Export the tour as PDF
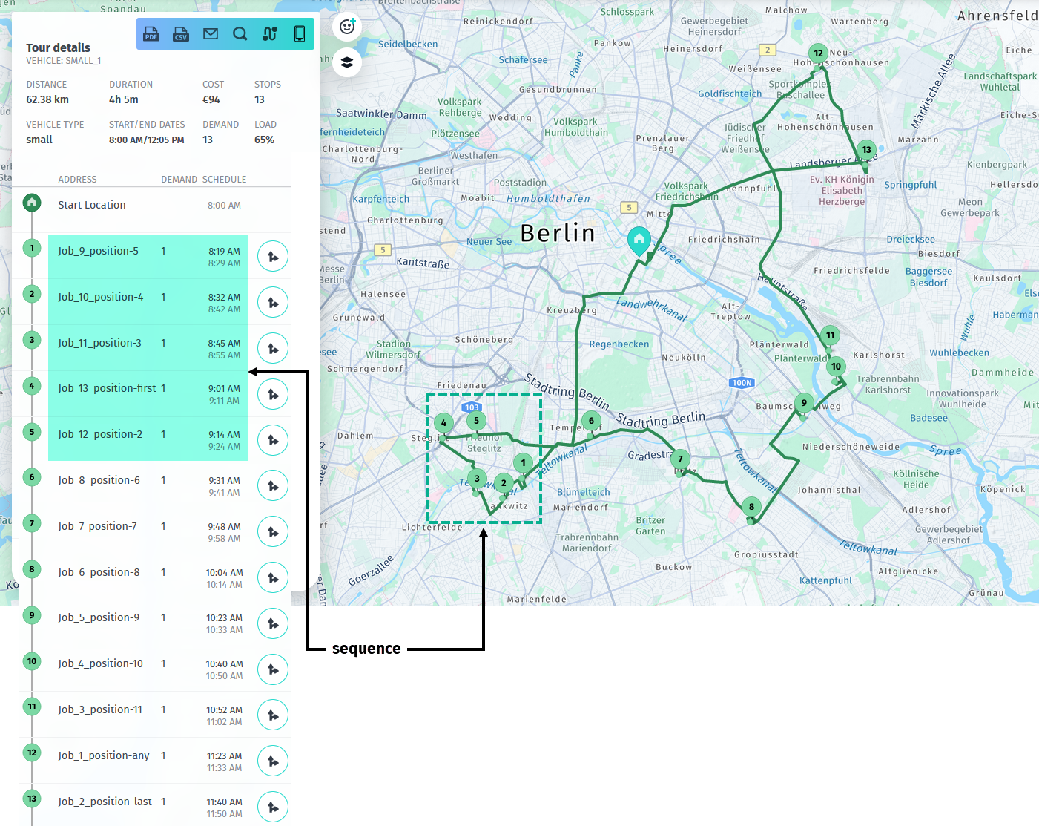 (x=151, y=33)
